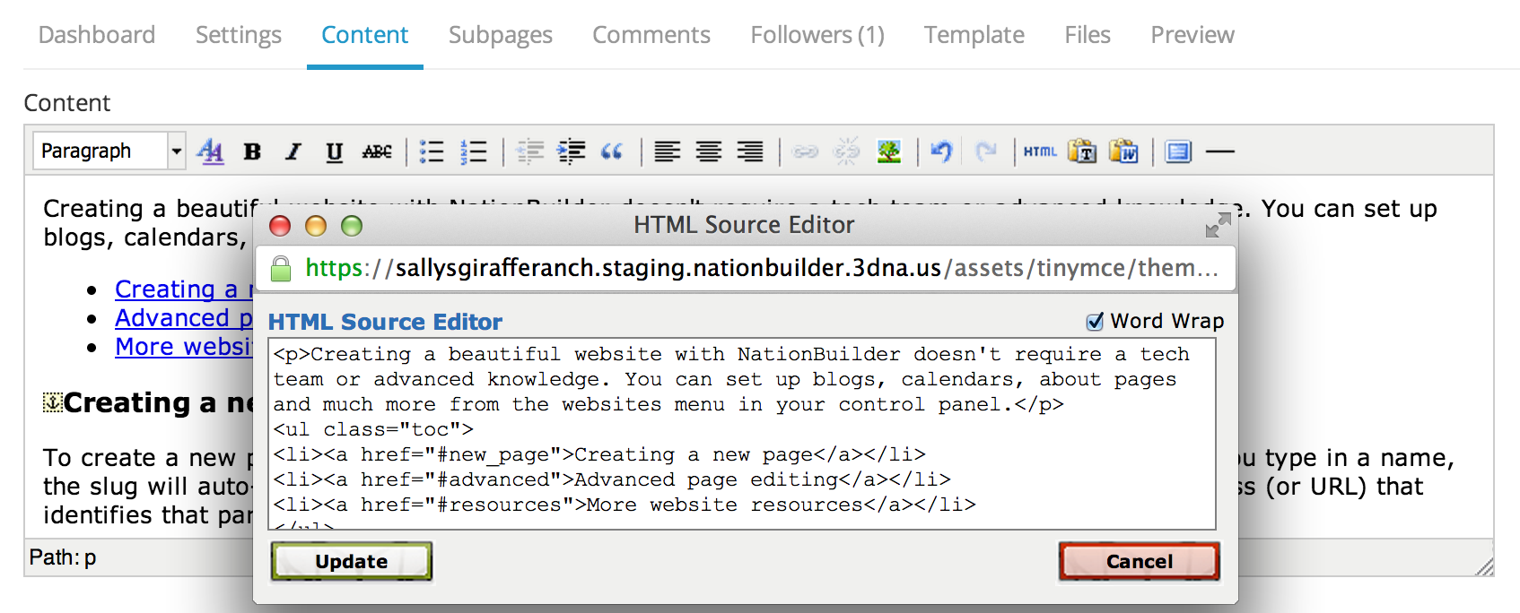This screenshot has height=613, width=1520.
Task: View the Followers (1) tab
Action: point(817,35)
